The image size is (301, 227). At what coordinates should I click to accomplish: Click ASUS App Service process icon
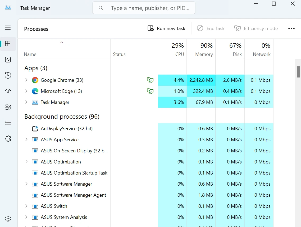[x=35, y=140]
